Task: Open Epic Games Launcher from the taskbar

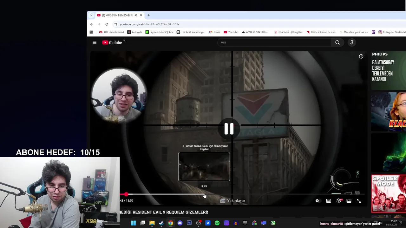Action: tap(245, 223)
